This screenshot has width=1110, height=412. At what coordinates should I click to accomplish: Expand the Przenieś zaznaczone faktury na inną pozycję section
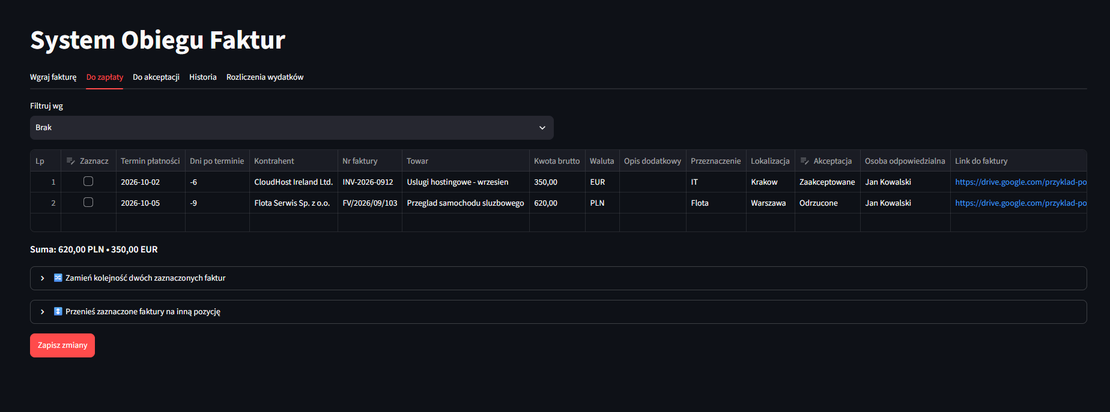[559, 312]
